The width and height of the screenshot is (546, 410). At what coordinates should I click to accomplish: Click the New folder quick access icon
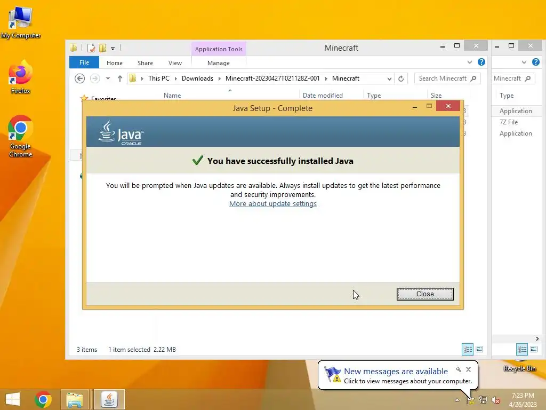click(x=102, y=48)
